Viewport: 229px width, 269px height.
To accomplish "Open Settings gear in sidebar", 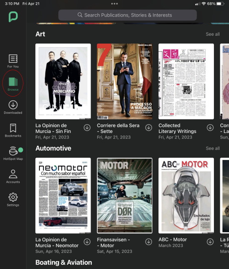I will click(13, 200).
